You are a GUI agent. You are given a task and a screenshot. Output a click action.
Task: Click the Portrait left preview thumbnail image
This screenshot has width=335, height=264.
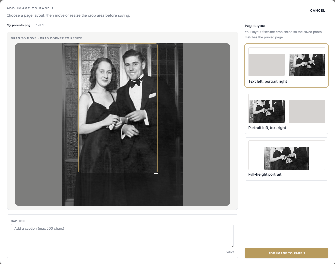coord(267,111)
